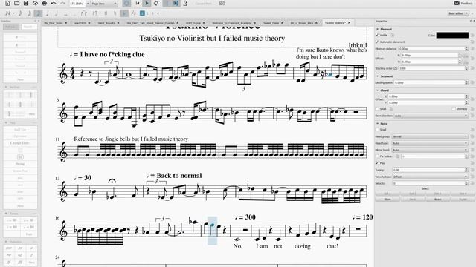This screenshot has height=267, width=476.
Task: Open the Head type dropdown
Action: pos(430,143)
